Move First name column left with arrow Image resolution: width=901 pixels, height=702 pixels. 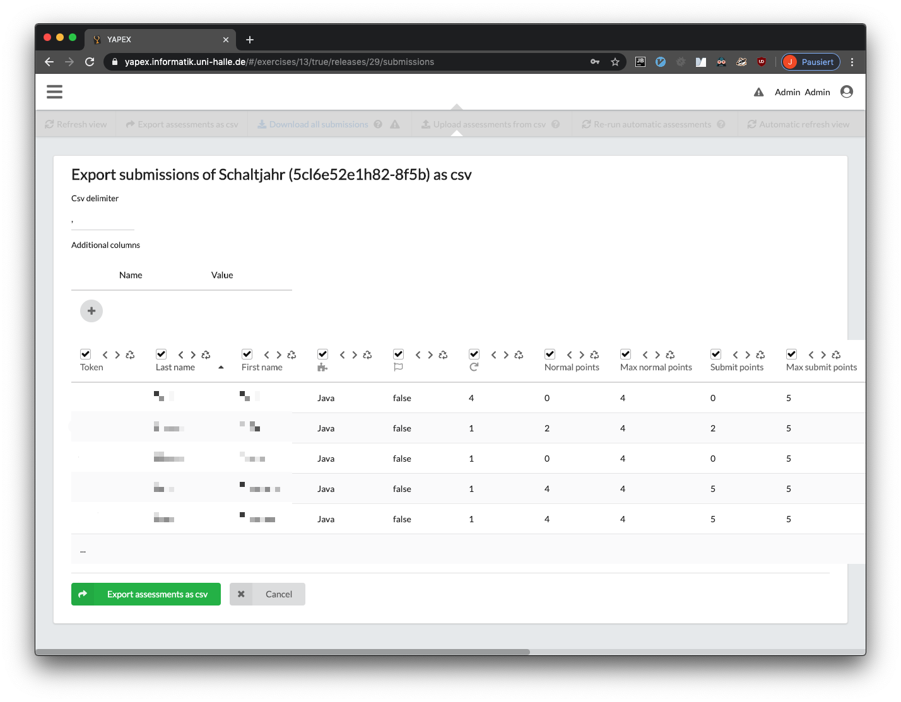point(266,355)
